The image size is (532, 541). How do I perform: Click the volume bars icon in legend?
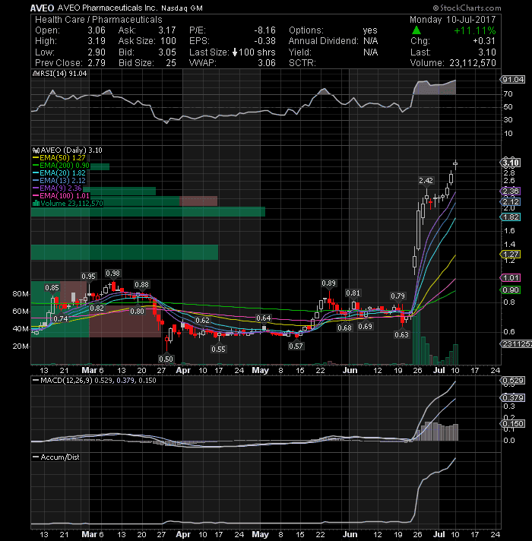click(x=36, y=203)
